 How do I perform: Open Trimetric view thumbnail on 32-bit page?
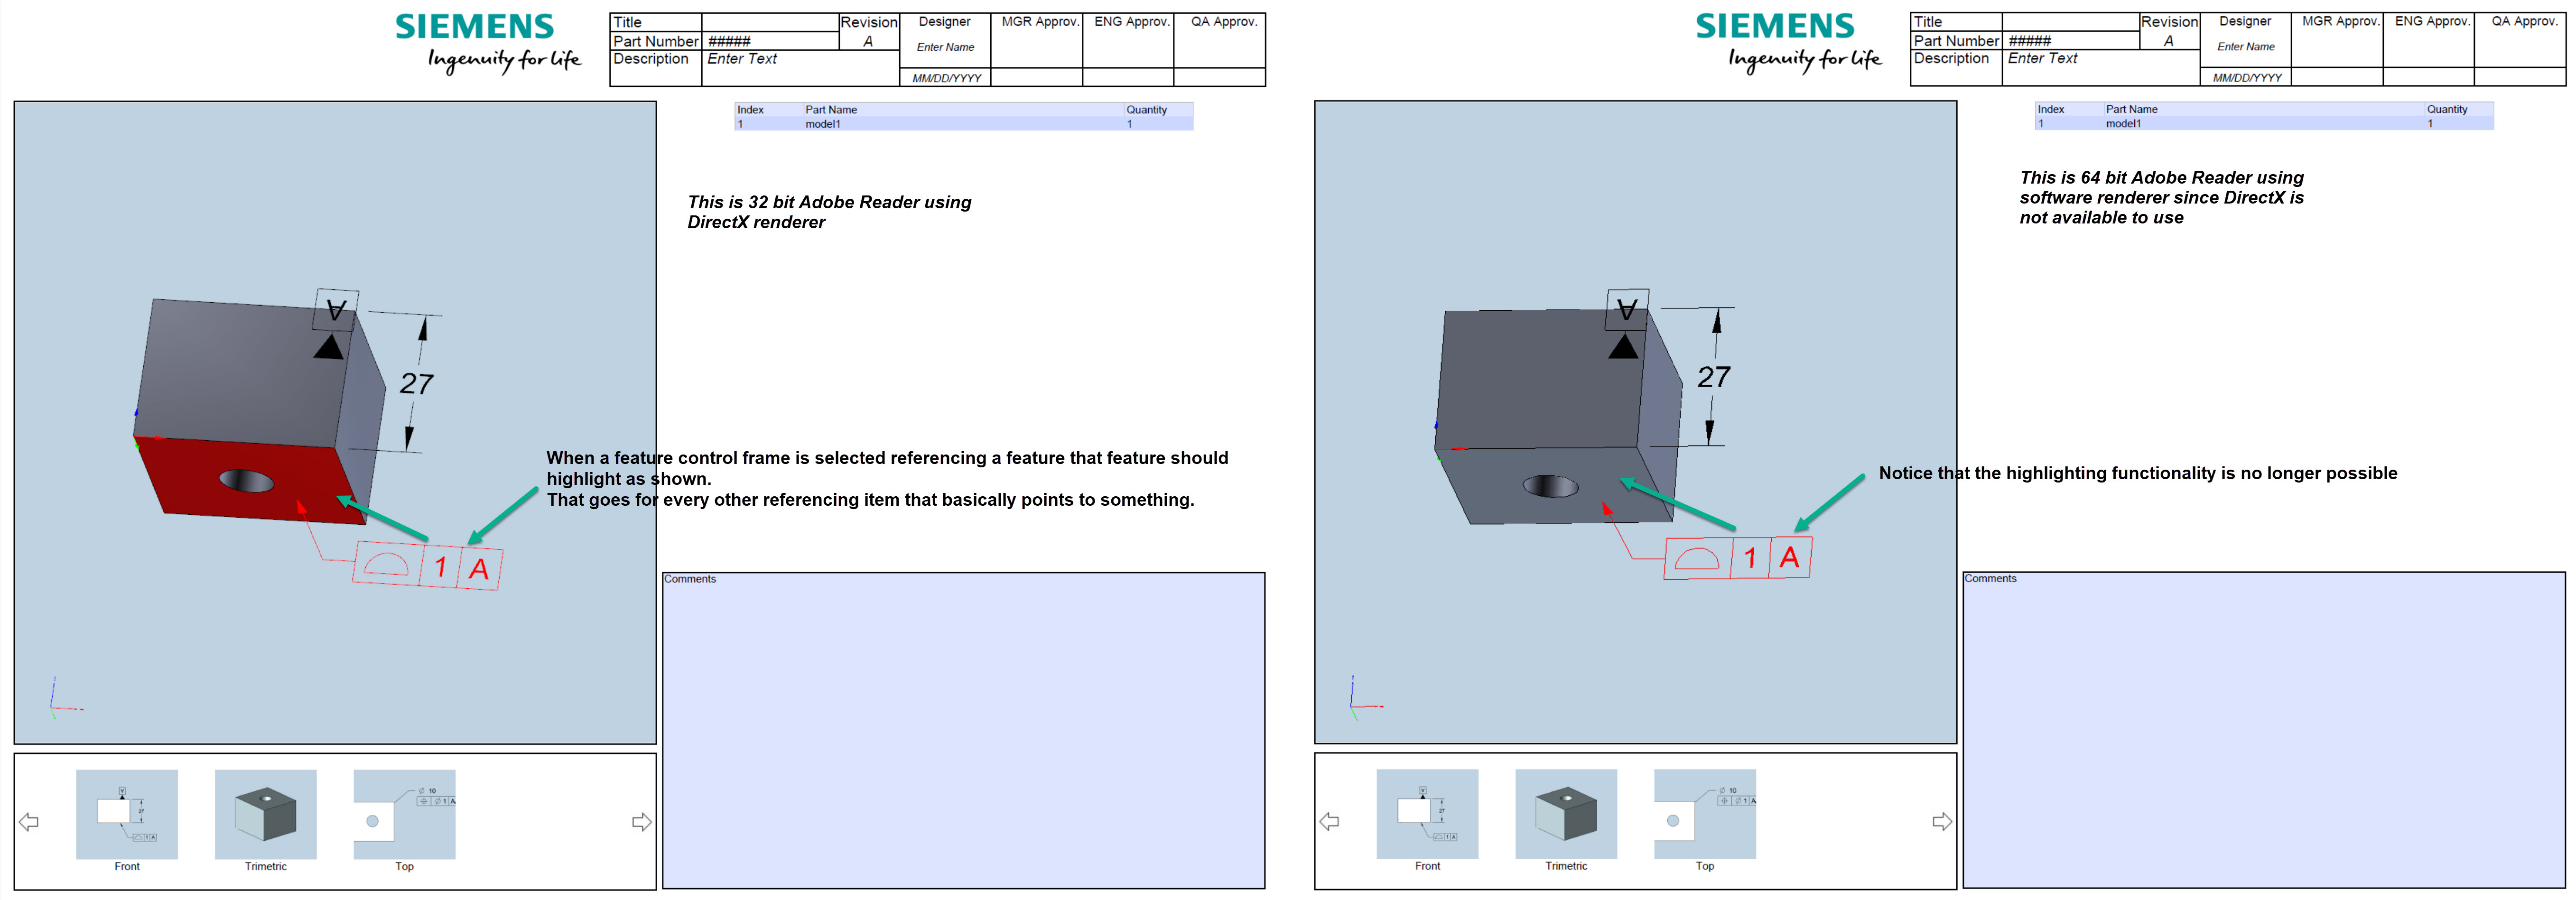point(266,815)
